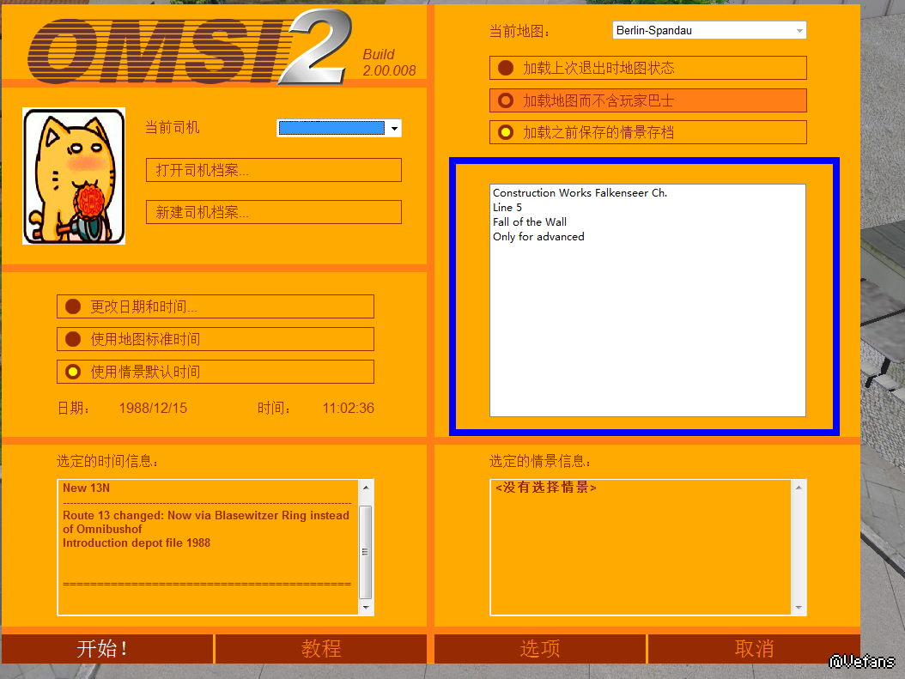Click Build 2.00.008 version text

(389, 63)
